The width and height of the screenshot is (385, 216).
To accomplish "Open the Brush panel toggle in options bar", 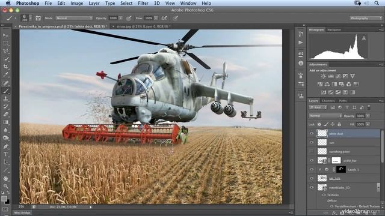I will pyautogui.click(x=38, y=18).
